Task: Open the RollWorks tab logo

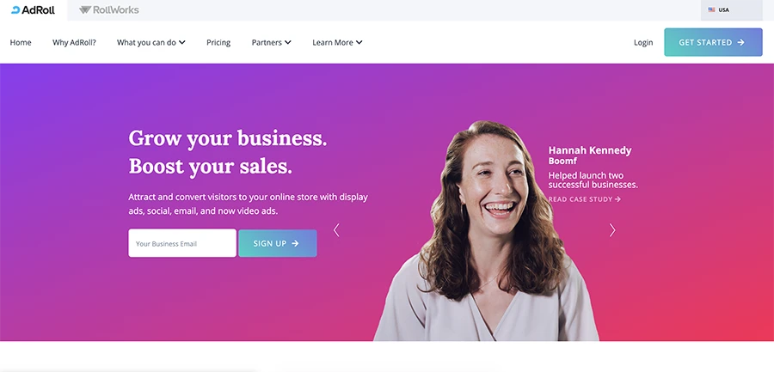Action: point(109,9)
